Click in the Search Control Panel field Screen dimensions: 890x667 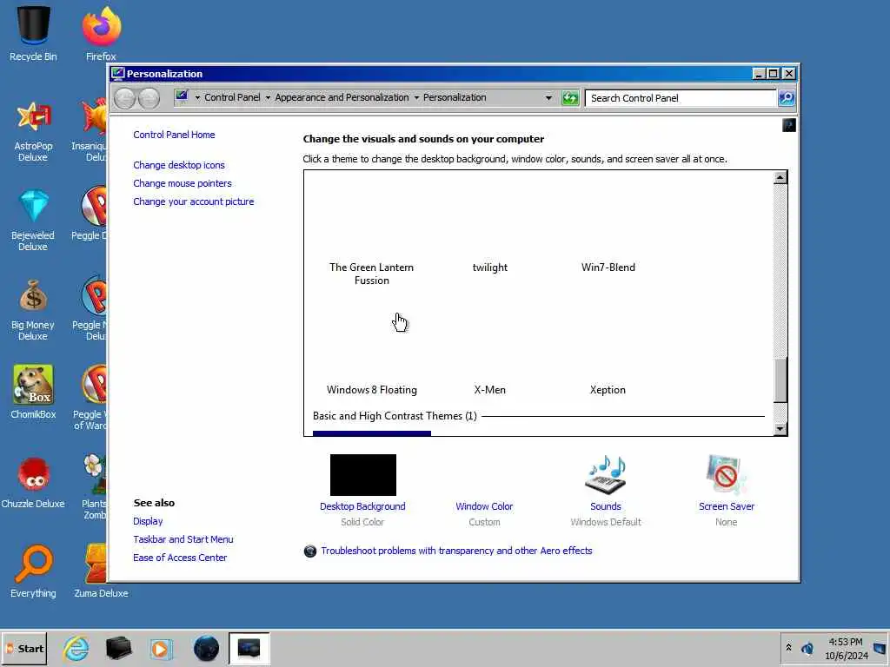(x=681, y=98)
